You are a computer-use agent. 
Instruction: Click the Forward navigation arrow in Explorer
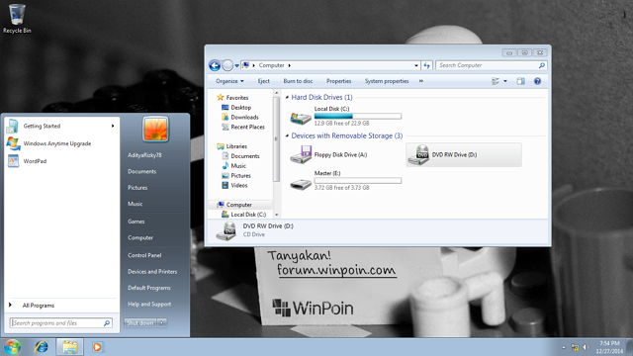tap(227, 65)
